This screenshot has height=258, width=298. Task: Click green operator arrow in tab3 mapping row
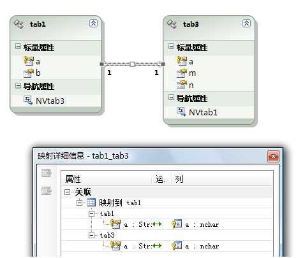tap(157, 246)
